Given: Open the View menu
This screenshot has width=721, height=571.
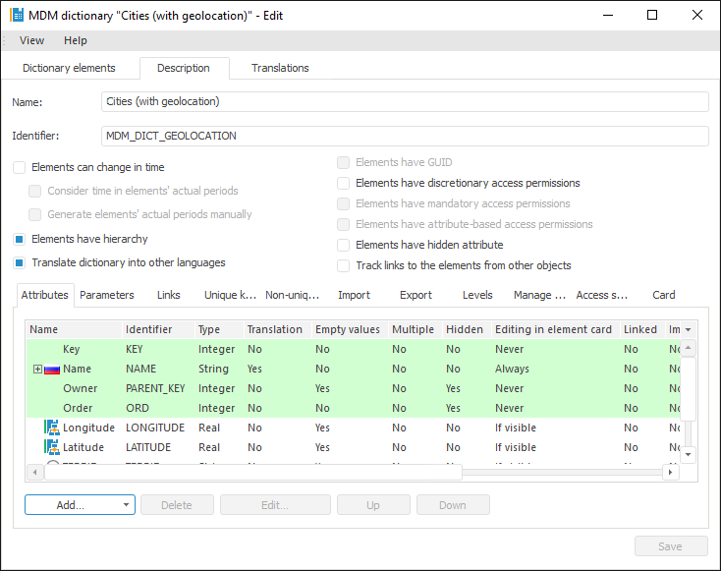Looking at the screenshot, I should point(31,40).
